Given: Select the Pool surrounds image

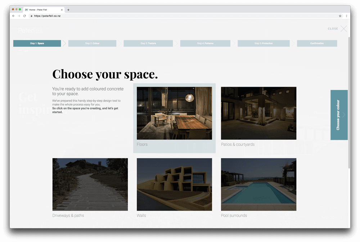Looking at the screenshot, I should 258,184.
